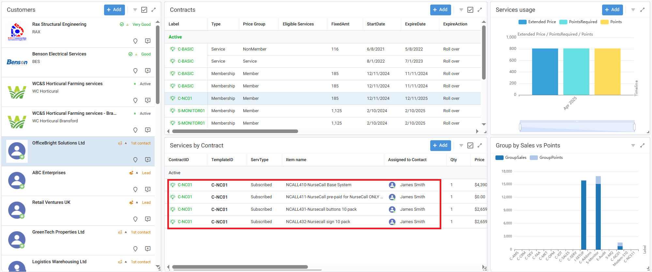Click James Smith avatar for NCALL431 row
Screen dimensions: 652x272
[x=392, y=209]
